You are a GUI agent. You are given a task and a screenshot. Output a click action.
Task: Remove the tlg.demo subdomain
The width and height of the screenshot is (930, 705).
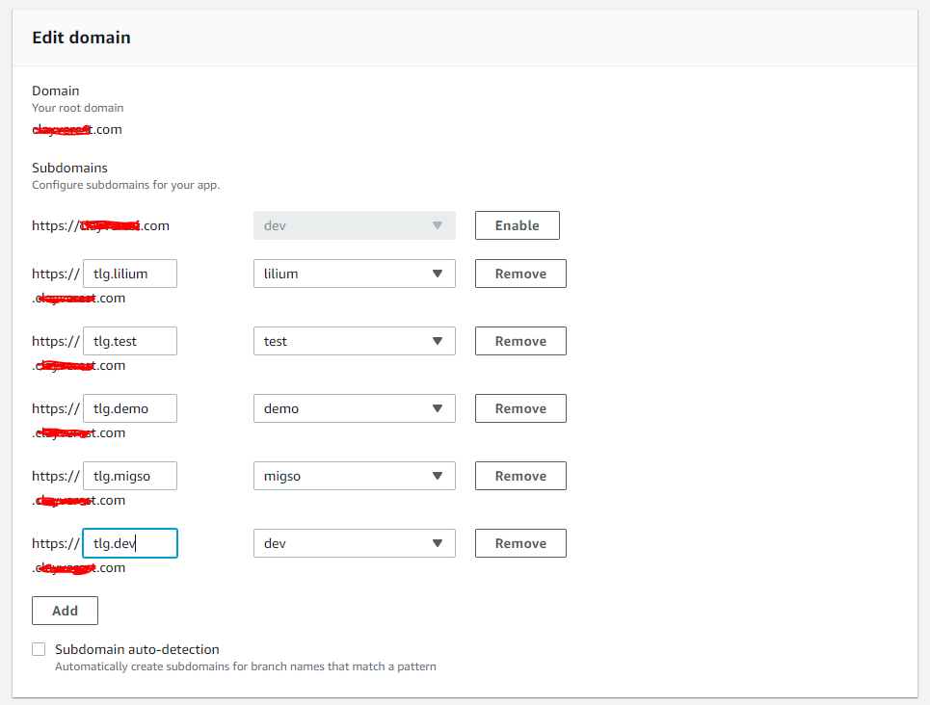519,407
